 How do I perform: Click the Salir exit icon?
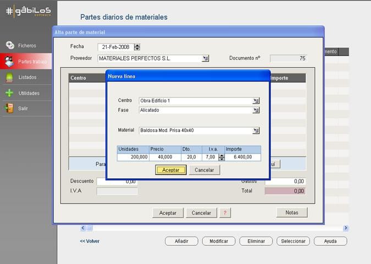(x=9, y=108)
